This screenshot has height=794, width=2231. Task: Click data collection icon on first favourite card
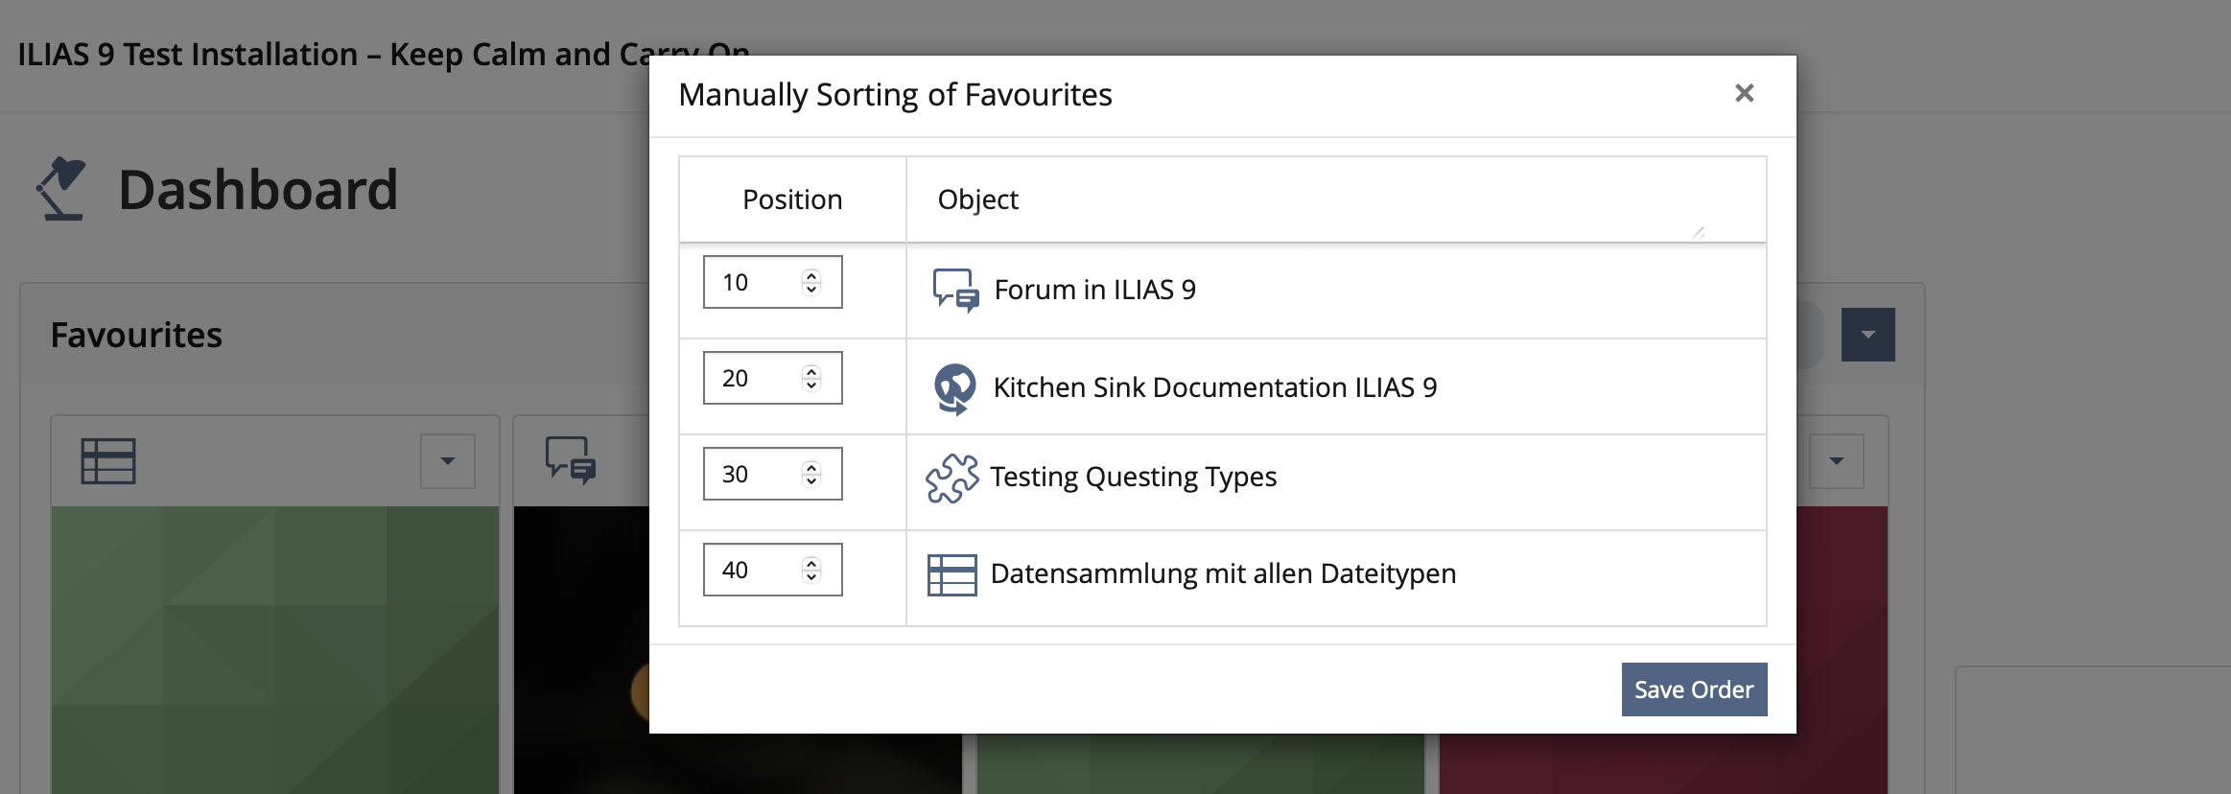tap(108, 461)
